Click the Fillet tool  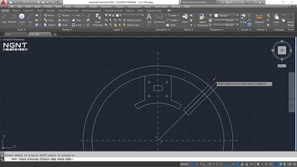(77, 20)
